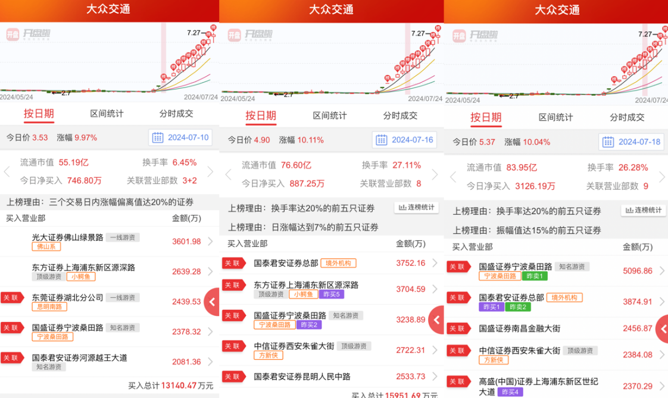Go to the next day in the 07-16 panel
Screen dimensions: 668x398
(x=435, y=174)
